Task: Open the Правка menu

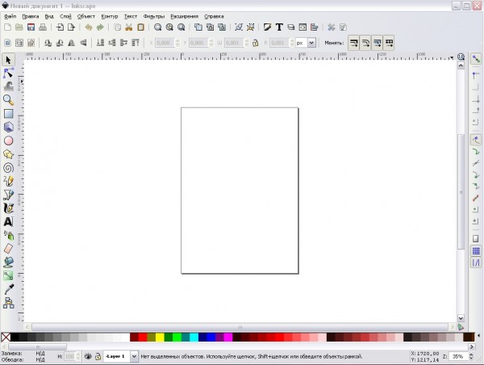Action: pyautogui.click(x=31, y=16)
